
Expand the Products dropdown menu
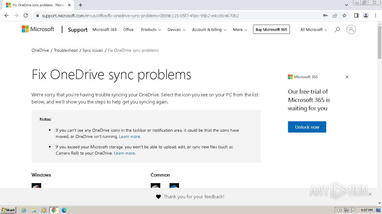pos(151,29)
